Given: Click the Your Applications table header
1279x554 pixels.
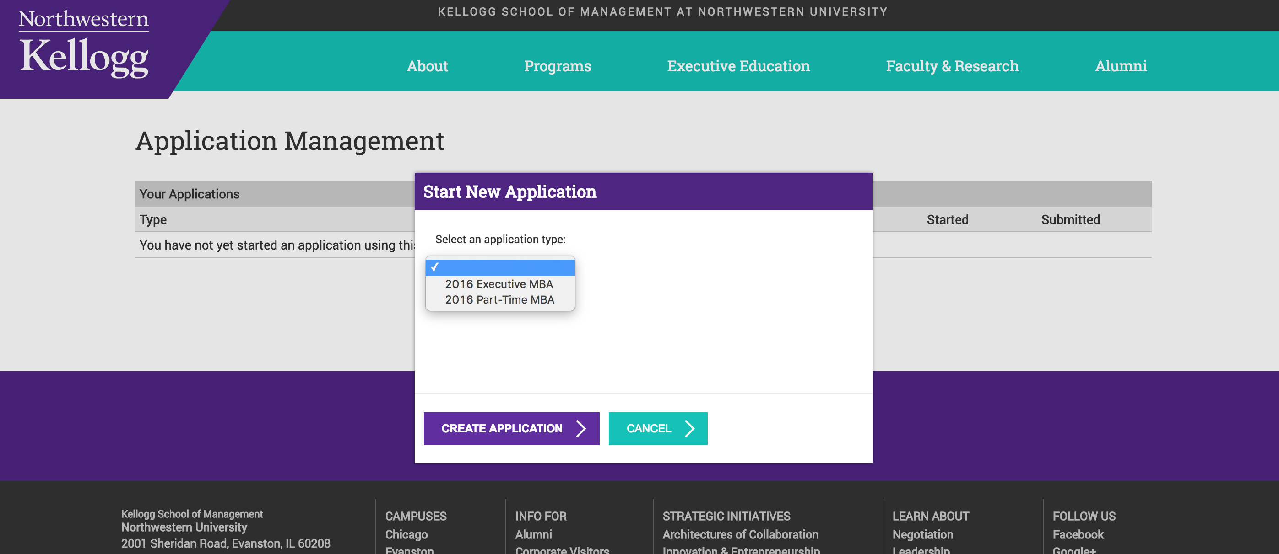Looking at the screenshot, I should point(190,193).
